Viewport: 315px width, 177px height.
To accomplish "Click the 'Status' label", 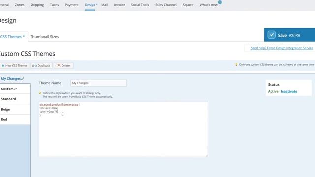I will point(274,85).
